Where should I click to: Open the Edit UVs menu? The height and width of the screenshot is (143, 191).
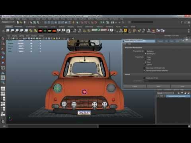[x=91, y=19]
